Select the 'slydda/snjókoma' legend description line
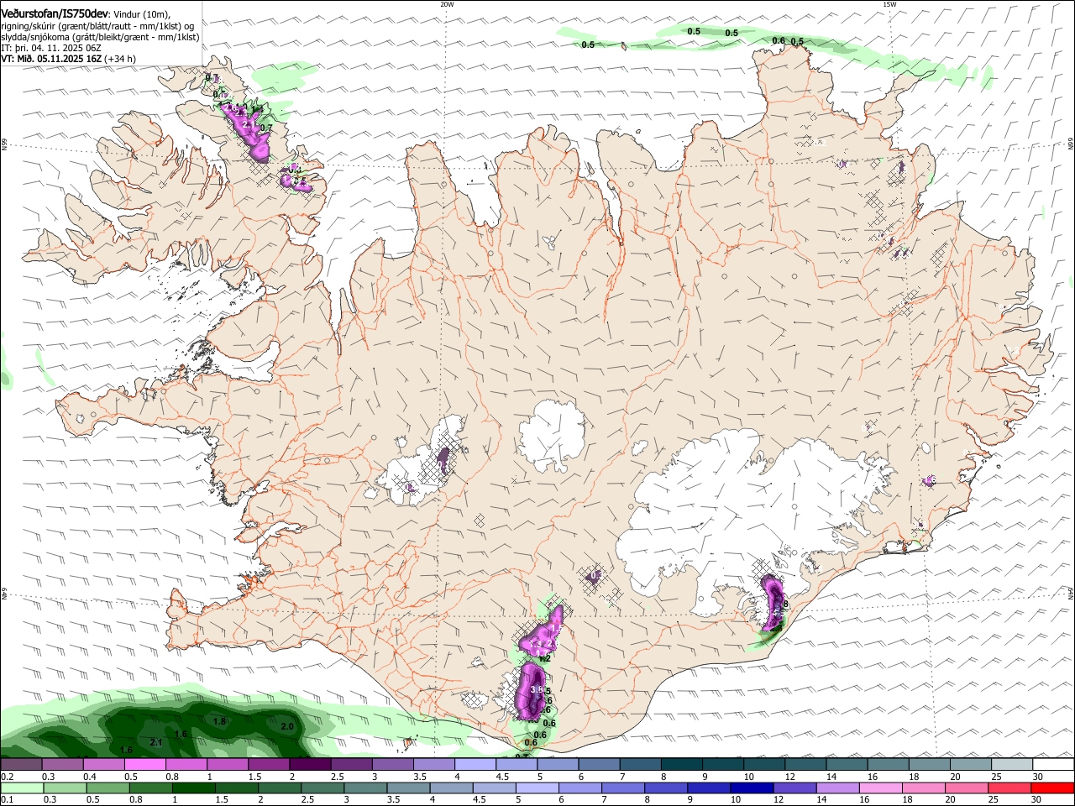1075x806 pixels. 100,37
